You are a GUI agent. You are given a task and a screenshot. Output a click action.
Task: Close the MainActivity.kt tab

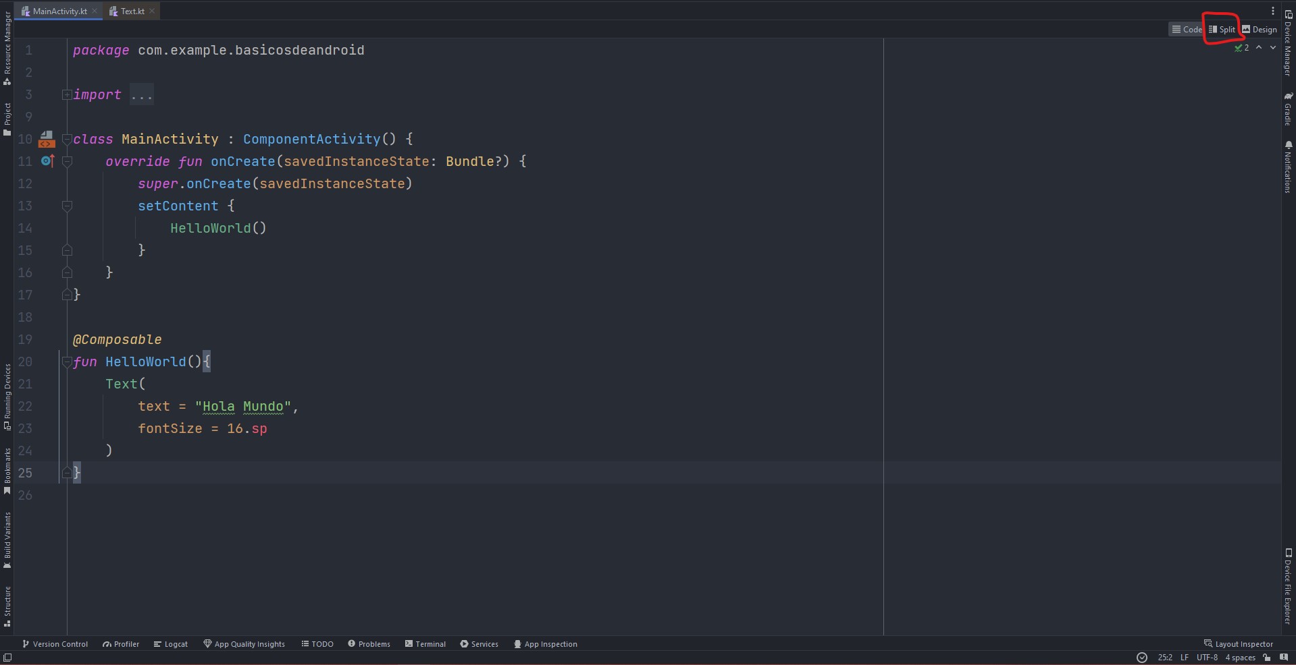coord(95,11)
